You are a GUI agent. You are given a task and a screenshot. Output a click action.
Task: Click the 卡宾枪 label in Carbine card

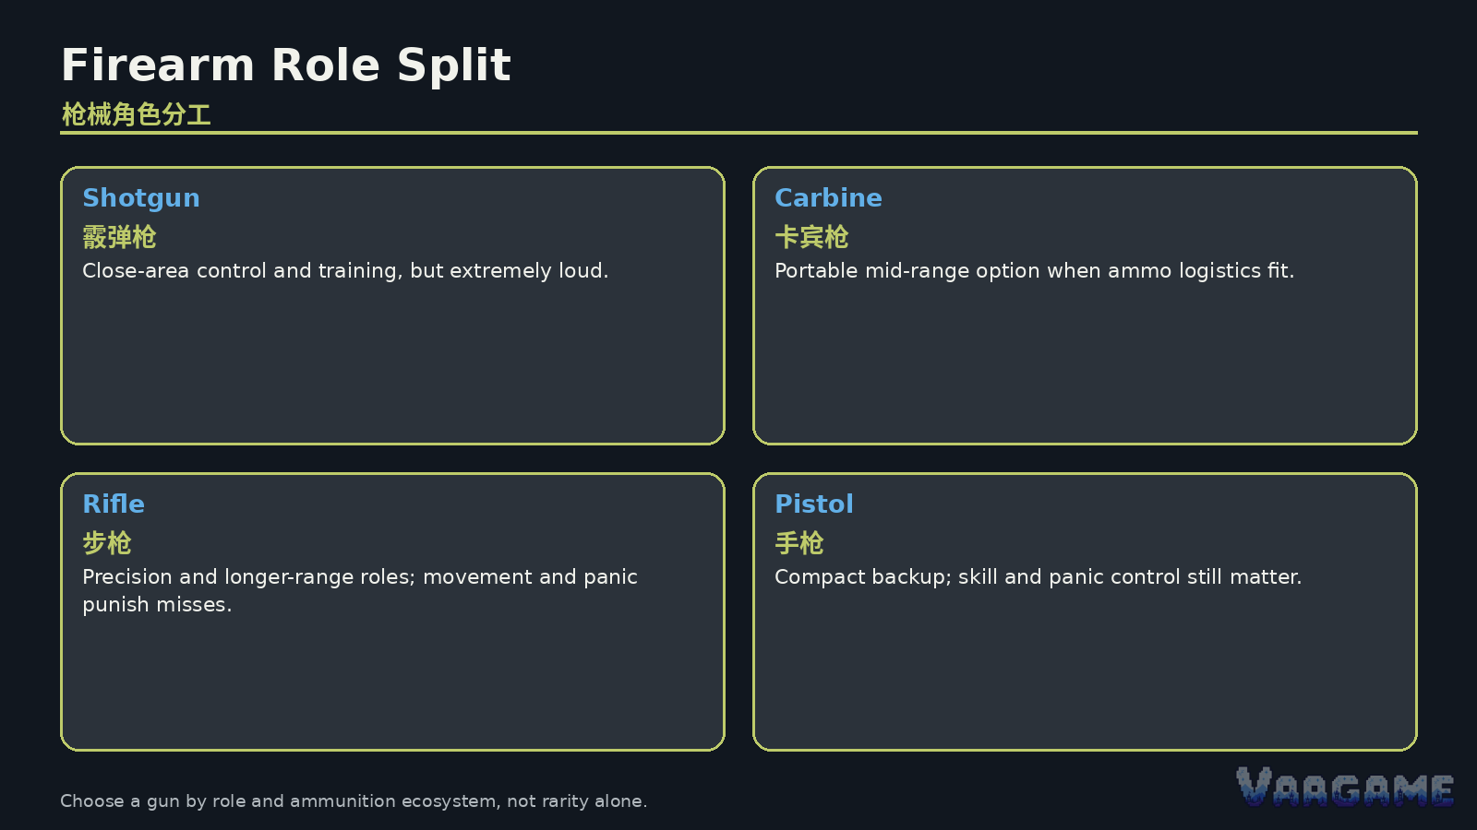click(811, 237)
